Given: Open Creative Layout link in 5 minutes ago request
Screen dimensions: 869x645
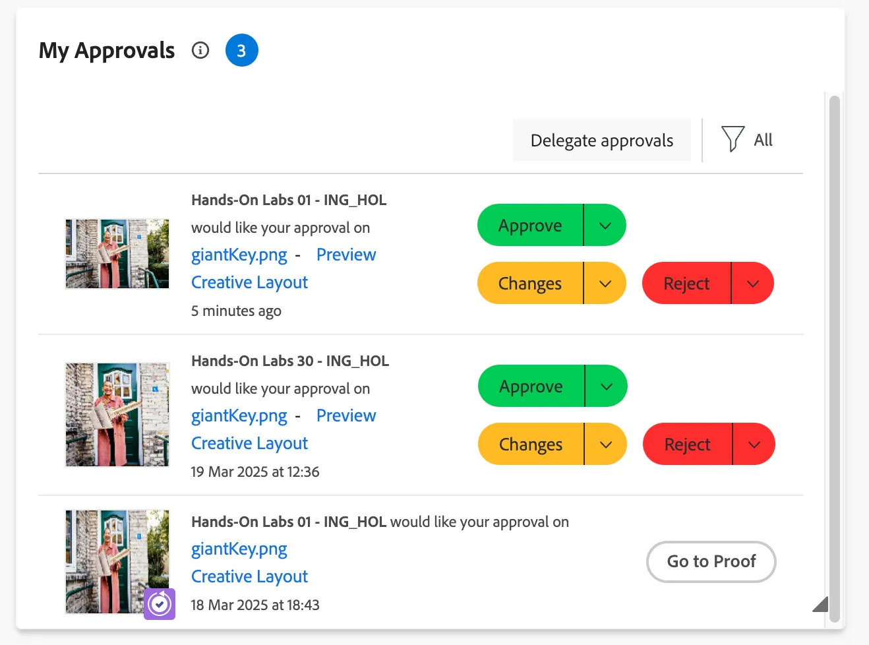Looking at the screenshot, I should (249, 283).
